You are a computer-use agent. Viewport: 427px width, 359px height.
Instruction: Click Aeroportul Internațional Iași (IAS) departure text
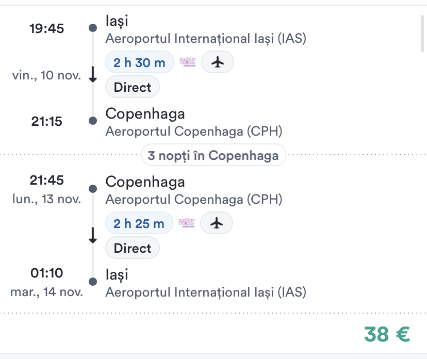206,39
